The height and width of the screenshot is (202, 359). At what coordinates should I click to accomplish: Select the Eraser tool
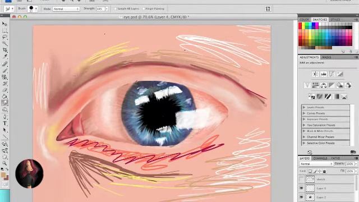(4, 90)
